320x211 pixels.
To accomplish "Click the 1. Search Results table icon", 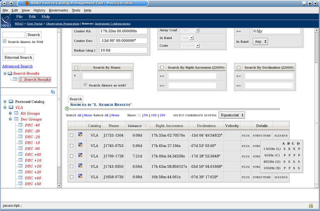I will [x=15, y=79].
